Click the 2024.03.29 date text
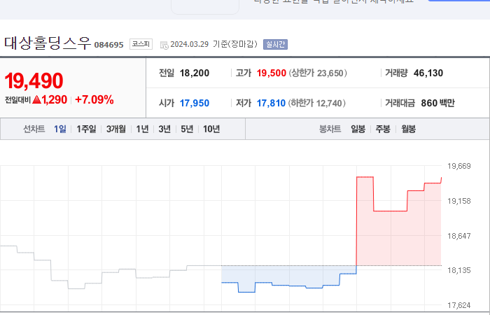 point(190,44)
